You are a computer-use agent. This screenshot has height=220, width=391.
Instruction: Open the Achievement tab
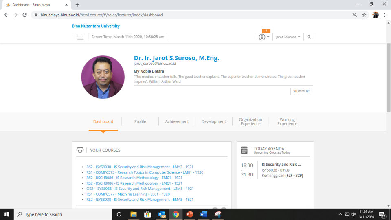(x=177, y=121)
